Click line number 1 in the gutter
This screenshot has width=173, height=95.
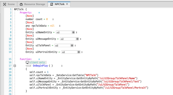pos(11,9)
